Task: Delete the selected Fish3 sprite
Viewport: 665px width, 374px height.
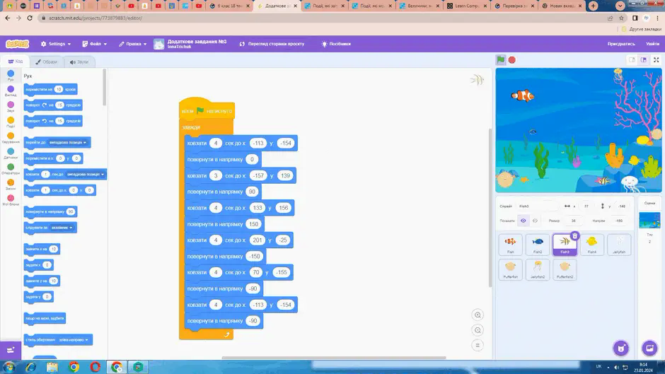Action: click(574, 235)
